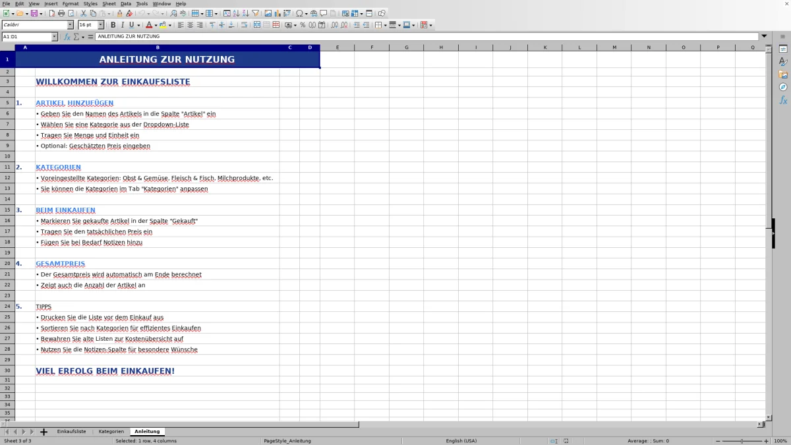Viewport: 791px width, 445px height.
Task: Expand the borders dropdown arrow
Action: click(386, 24)
